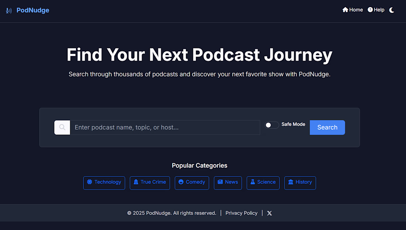Image resolution: width=406 pixels, height=230 pixels.
Task: Click the Popular Categories heading
Action: coord(199,165)
